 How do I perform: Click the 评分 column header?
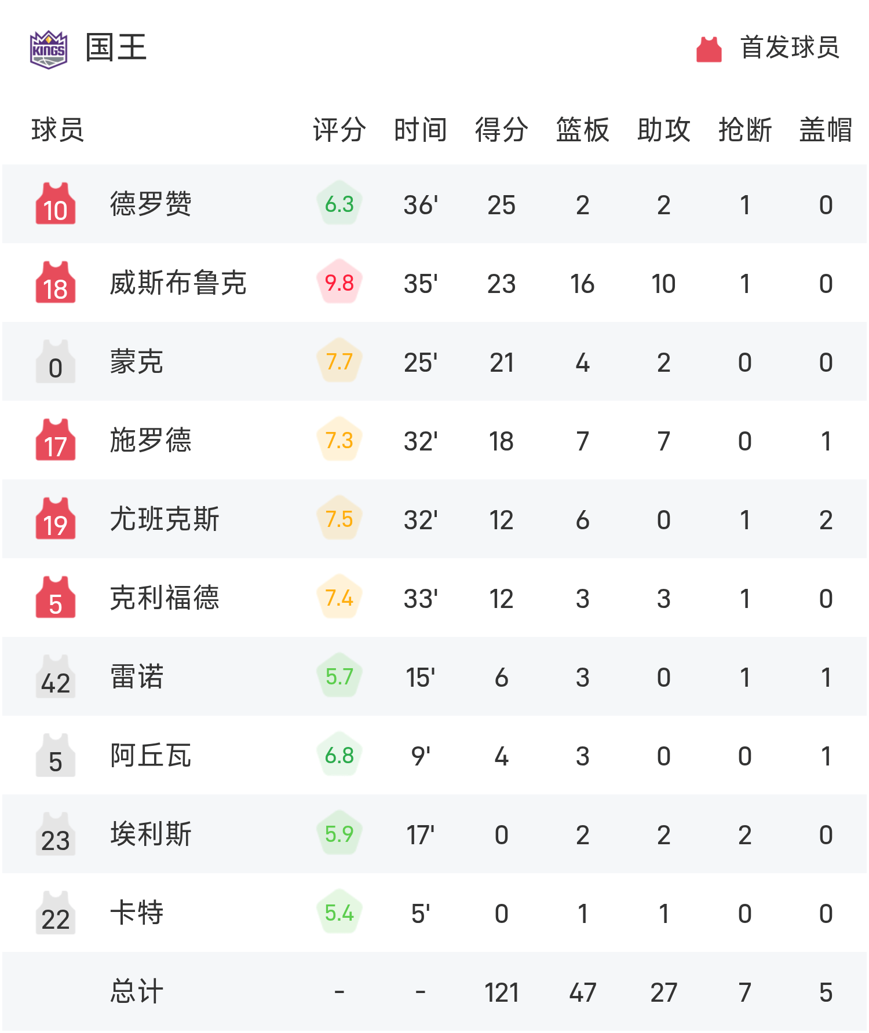339,130
